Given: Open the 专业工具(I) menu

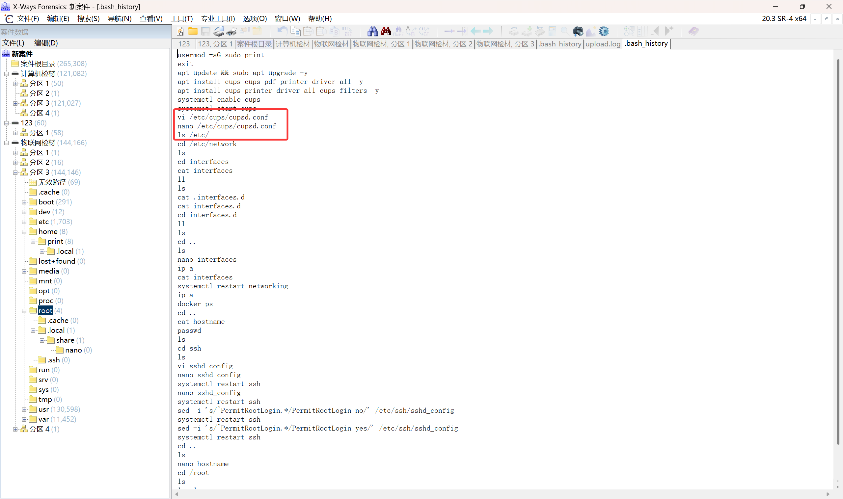Looking at the screenshot, I should (x=218, y=18).
